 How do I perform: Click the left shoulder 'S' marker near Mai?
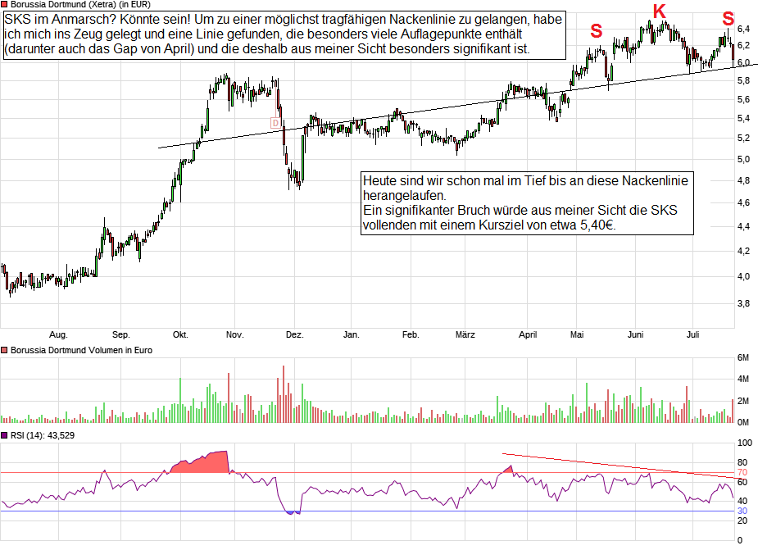[x=597, y=31]
